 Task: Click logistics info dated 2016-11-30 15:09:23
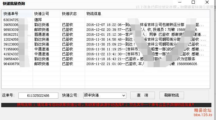click(146, 44)
